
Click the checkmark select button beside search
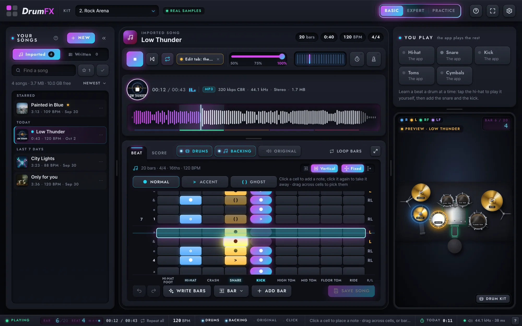(x=103, y=70)
